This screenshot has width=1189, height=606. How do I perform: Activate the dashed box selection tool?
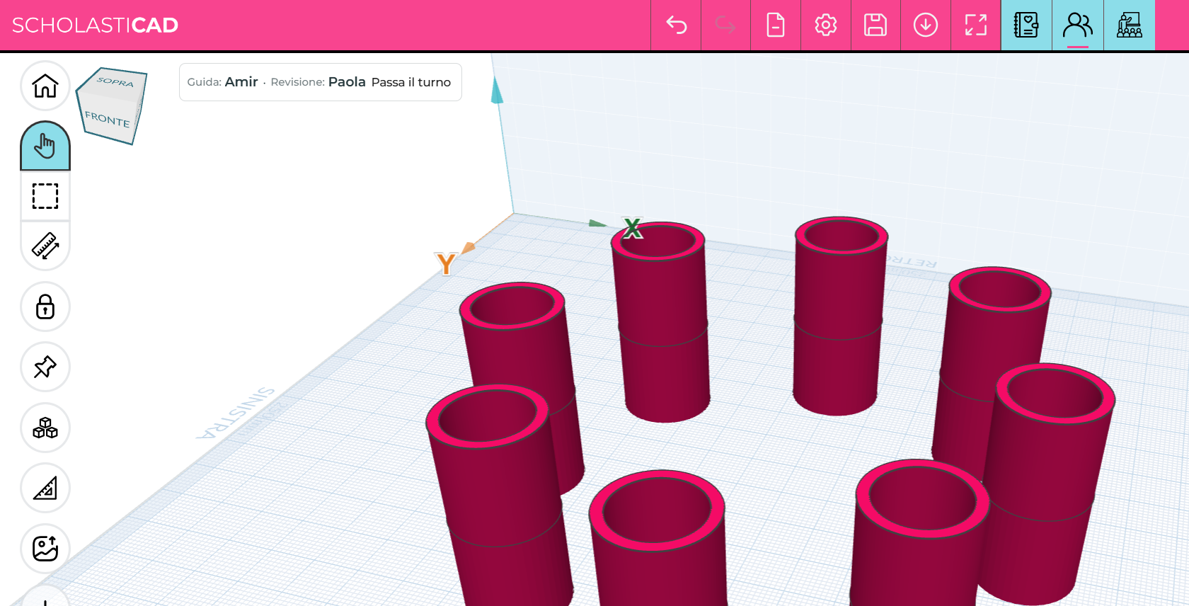click(45, 196)
